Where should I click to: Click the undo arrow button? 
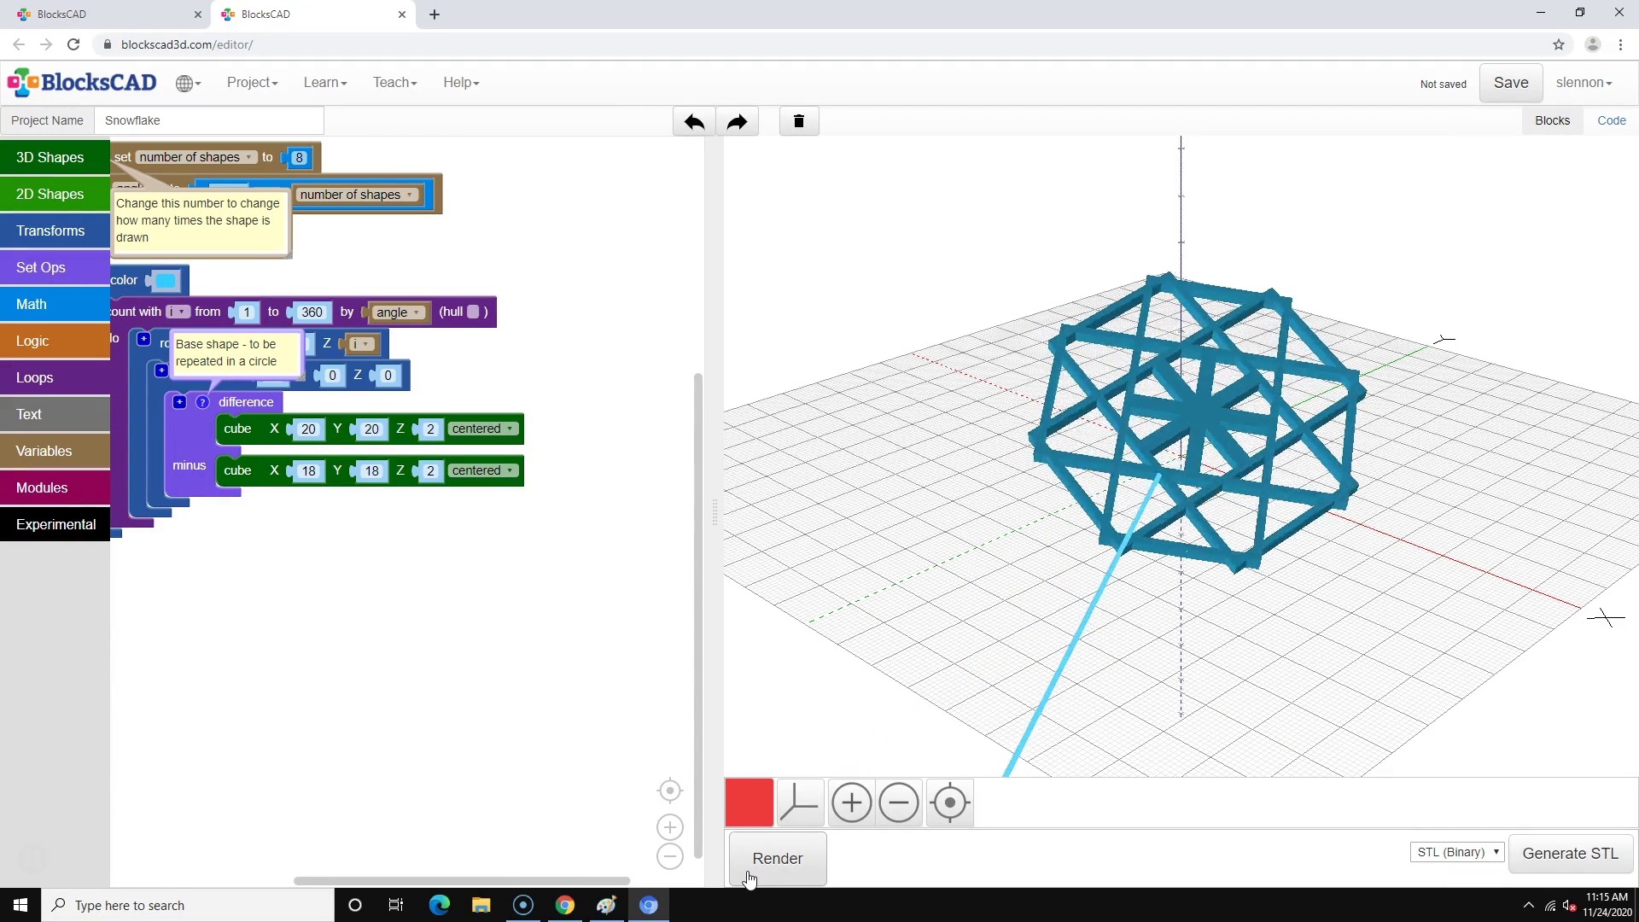click(x=694, y=121)
